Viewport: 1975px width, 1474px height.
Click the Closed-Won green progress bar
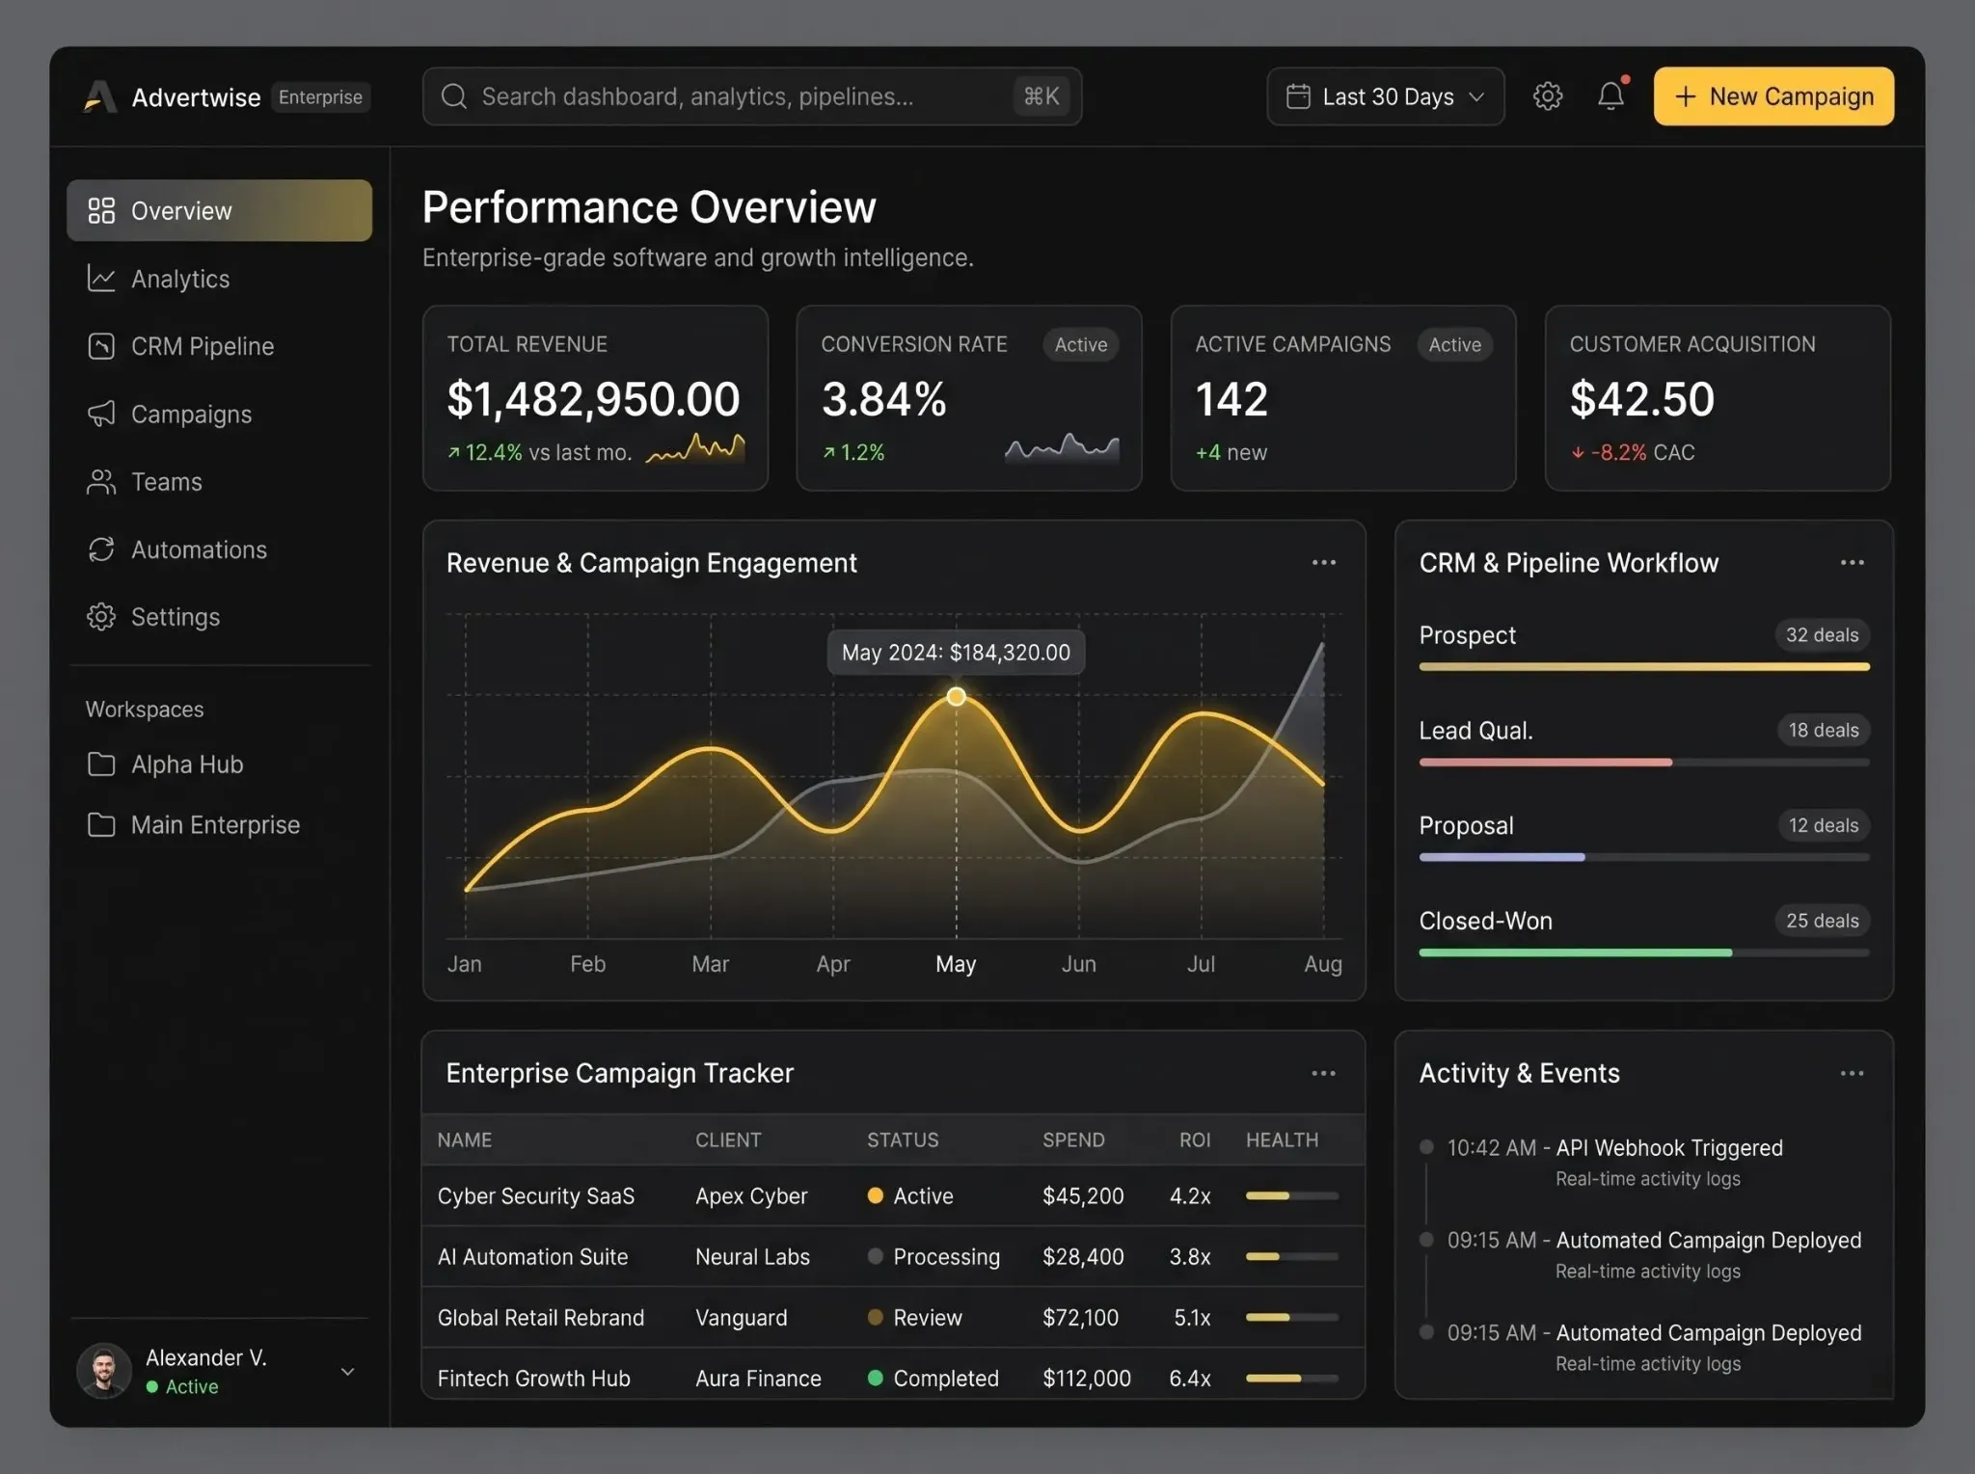[1575, 953]
